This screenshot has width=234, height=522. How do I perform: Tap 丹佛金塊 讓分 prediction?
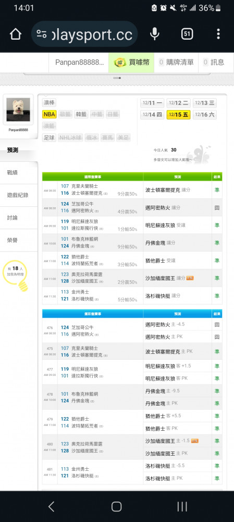point(160,243)
